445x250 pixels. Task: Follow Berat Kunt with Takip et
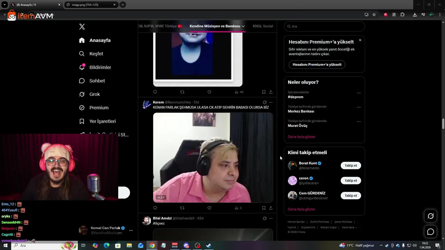click(351, 166)
